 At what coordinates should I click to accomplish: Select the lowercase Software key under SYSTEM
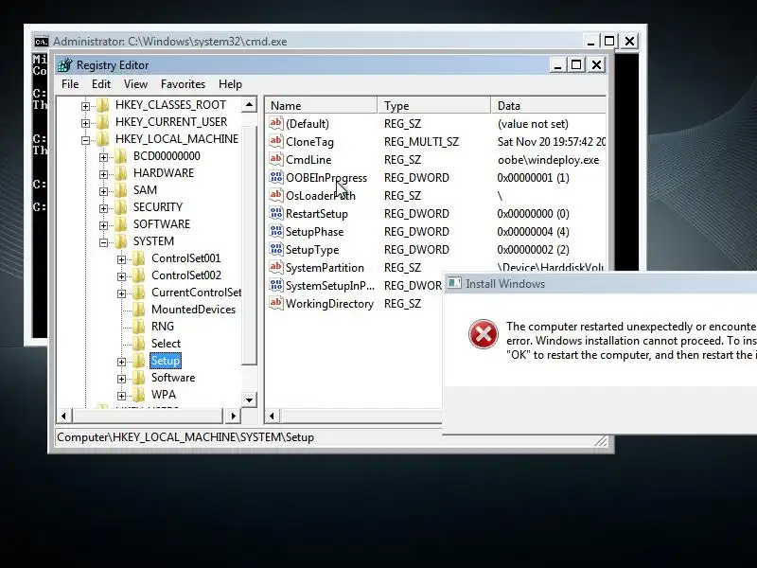click(x=173, y=378)
